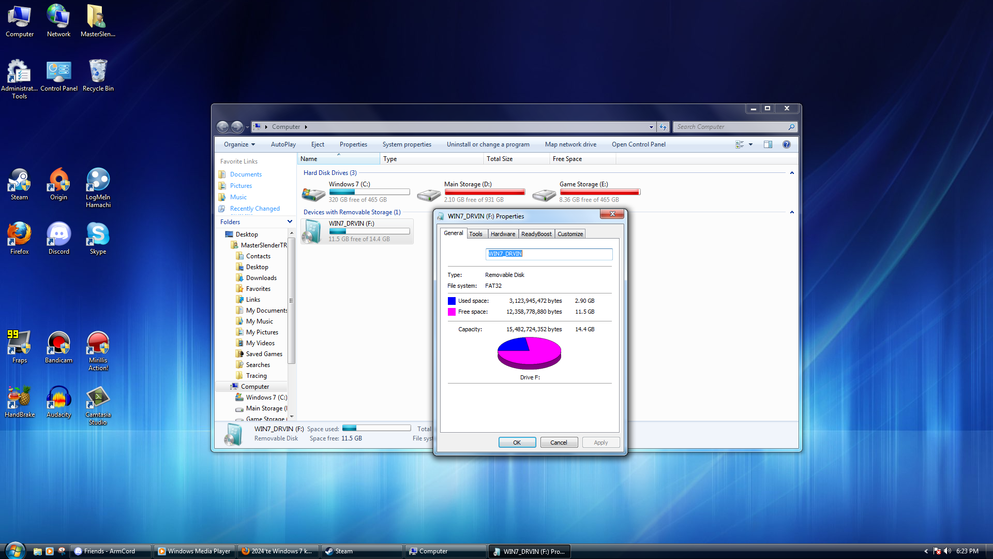Click the blue Used space color swatch
The image size is (993, 559).
coord(452,301)
